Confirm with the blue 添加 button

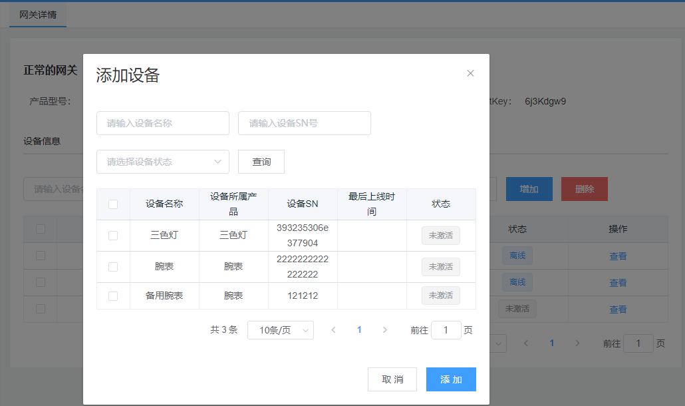pos(451,379)
